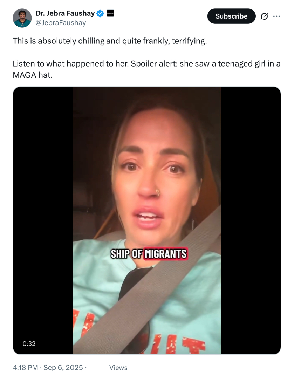
Task: Click the Sep 6, 2025 date
Action: pos(63,368)
